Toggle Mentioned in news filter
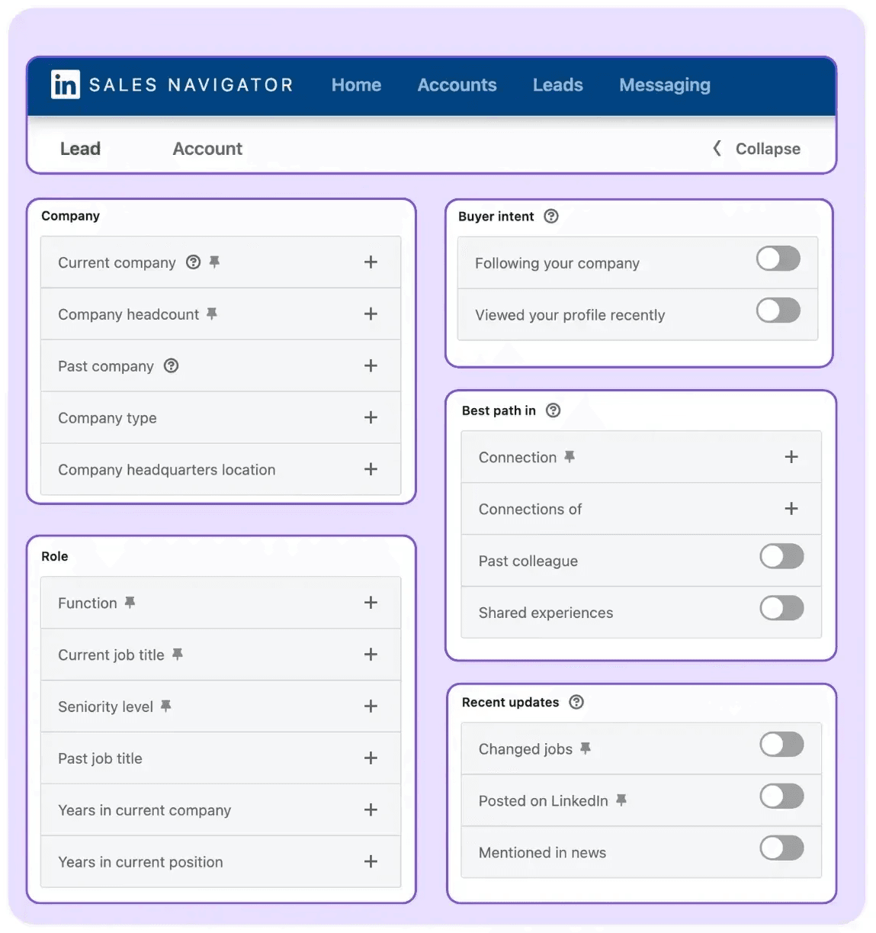The image size is (876, 933). tap(781, 848)
